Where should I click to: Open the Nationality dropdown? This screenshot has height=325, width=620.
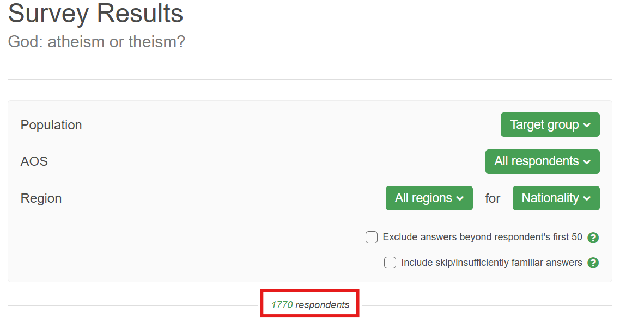(556, 198)
